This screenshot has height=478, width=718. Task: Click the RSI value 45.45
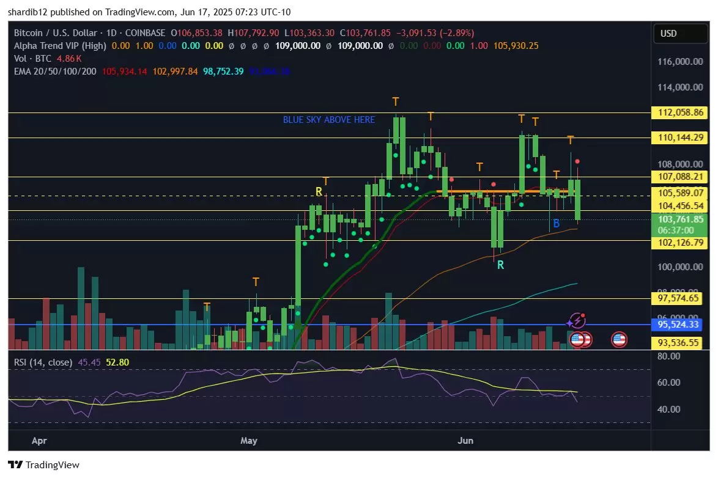point(89,362)
